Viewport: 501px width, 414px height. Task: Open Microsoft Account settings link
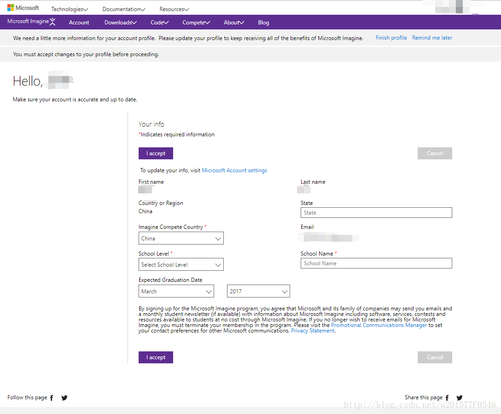[x=234, y=170]
